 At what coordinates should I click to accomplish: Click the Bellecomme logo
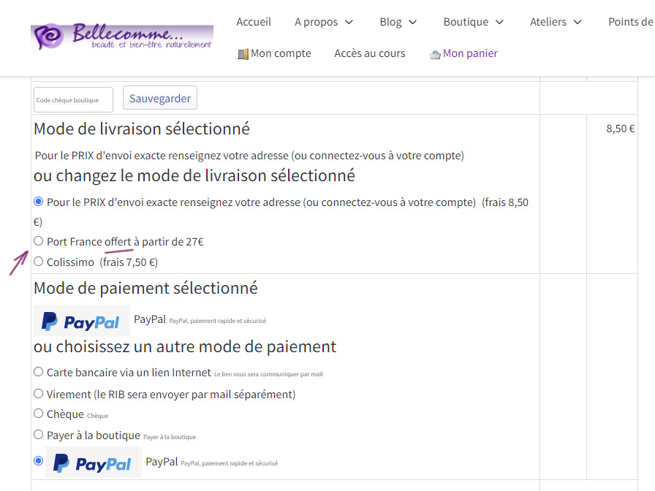tap(121, 34)
